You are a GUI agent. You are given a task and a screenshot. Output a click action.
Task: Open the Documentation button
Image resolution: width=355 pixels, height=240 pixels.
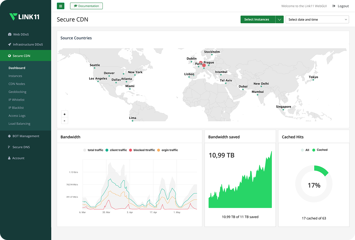86,6
